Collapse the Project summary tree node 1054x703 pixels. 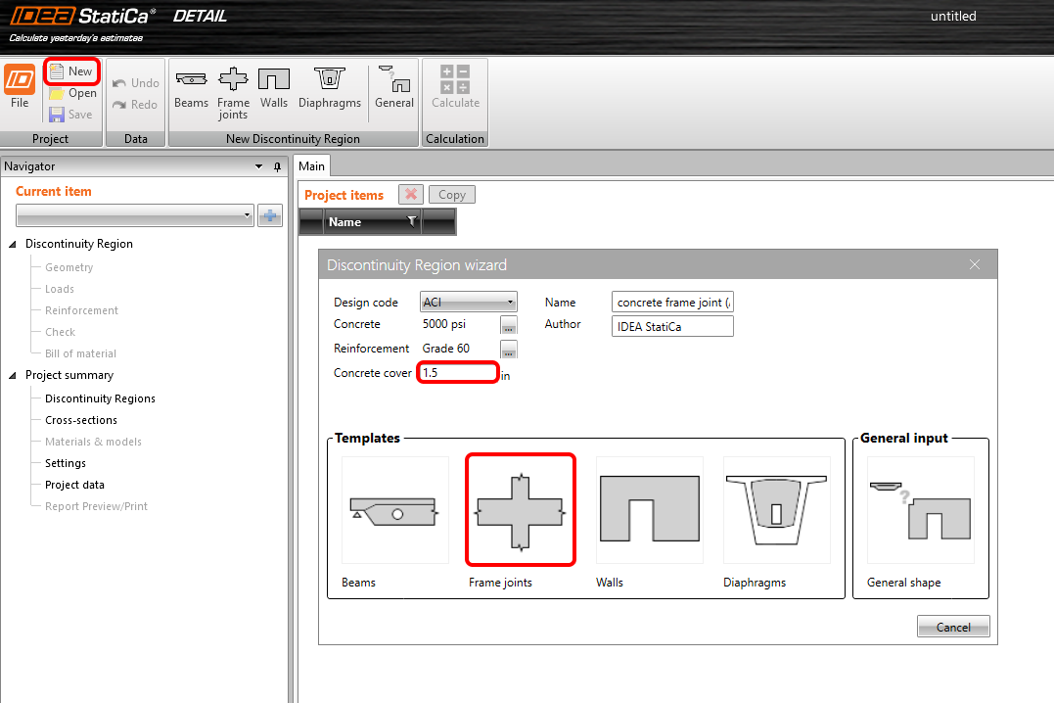coord(13,375)
